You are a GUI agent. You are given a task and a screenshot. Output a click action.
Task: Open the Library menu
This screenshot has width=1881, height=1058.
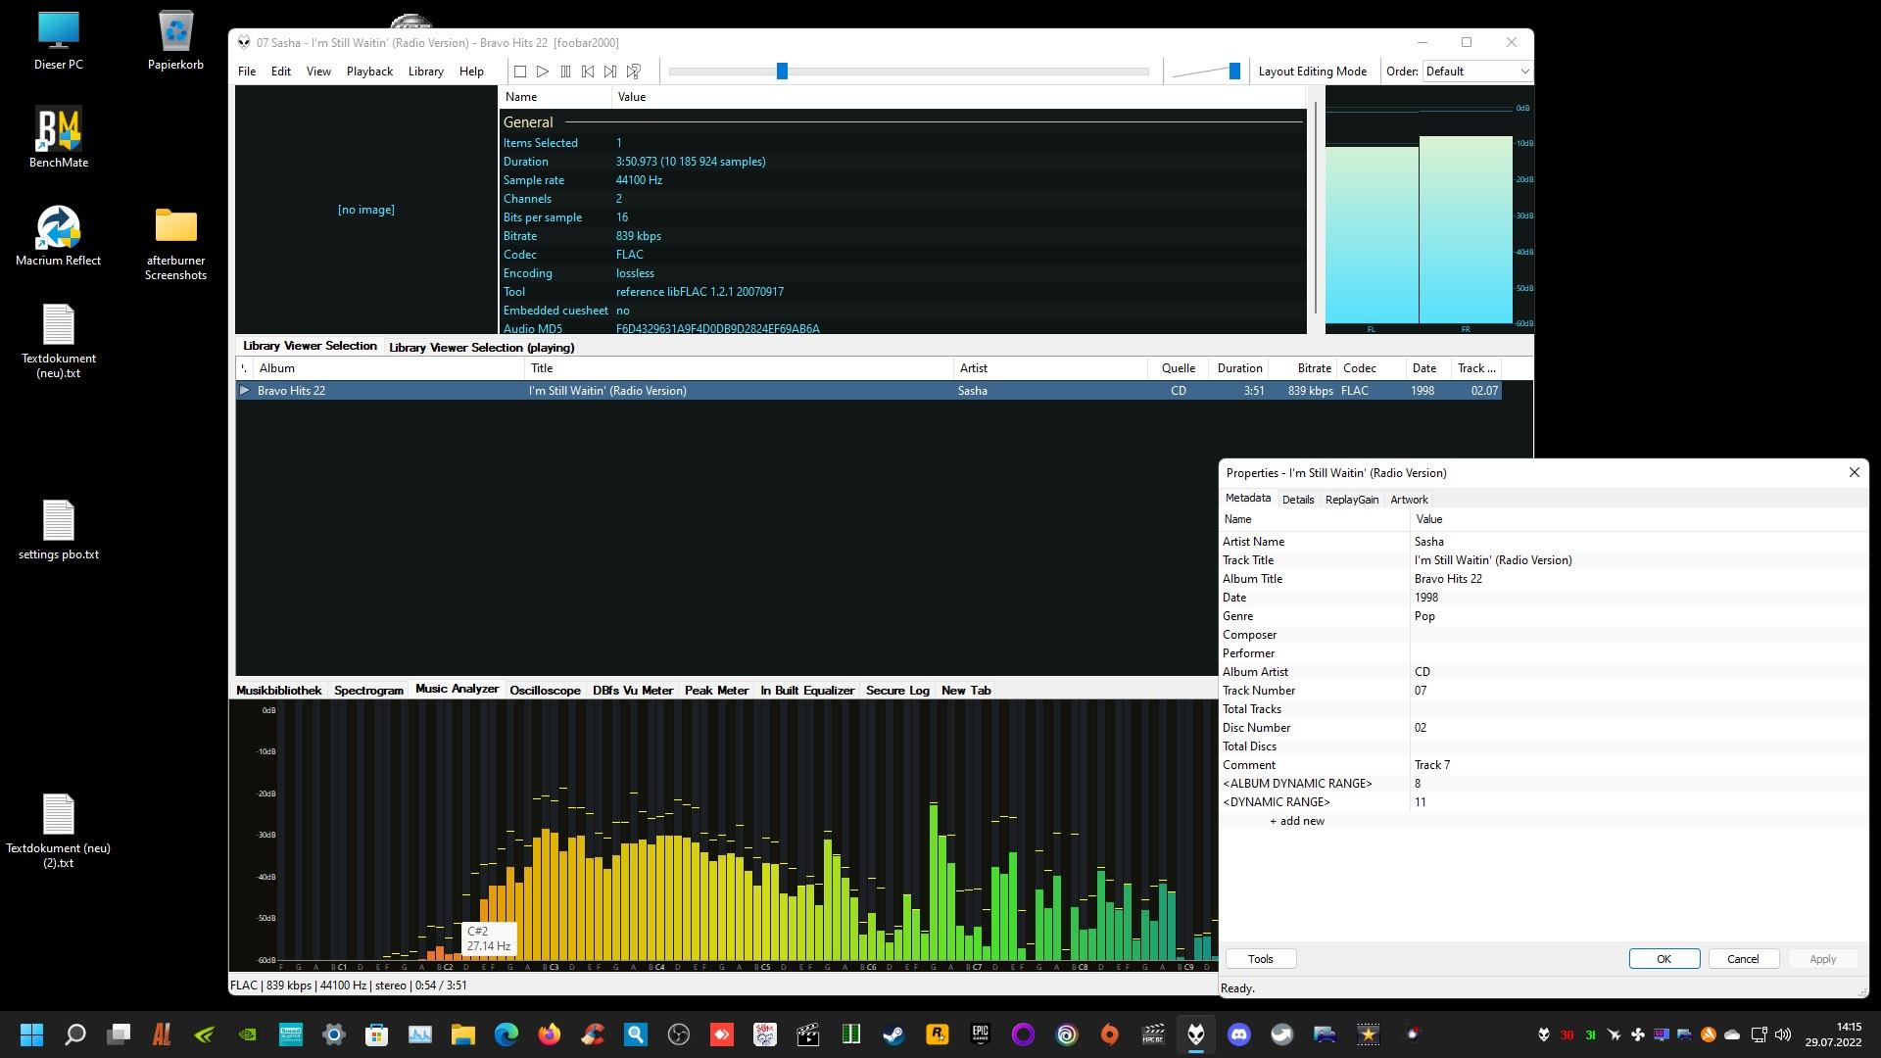click(x=425, y=72)
